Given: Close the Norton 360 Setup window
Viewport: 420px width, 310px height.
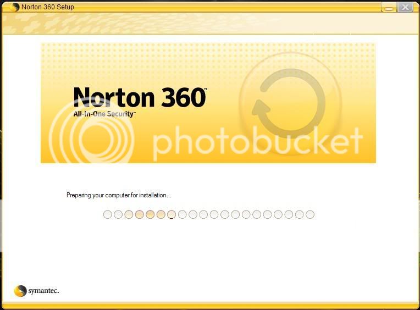Looking at the screenshot, I should 406,7.
